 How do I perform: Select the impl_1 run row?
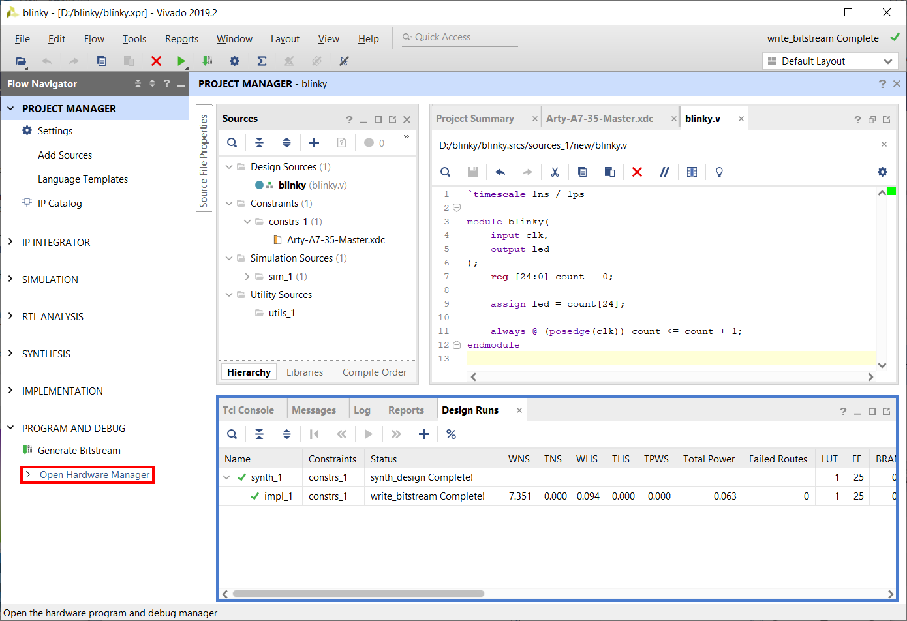[x=558, y=496]
